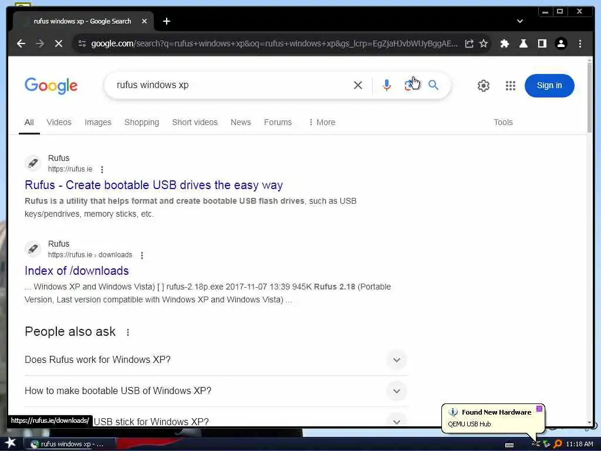Open the Extensions puzzle icon

click(x=505, y=43)
